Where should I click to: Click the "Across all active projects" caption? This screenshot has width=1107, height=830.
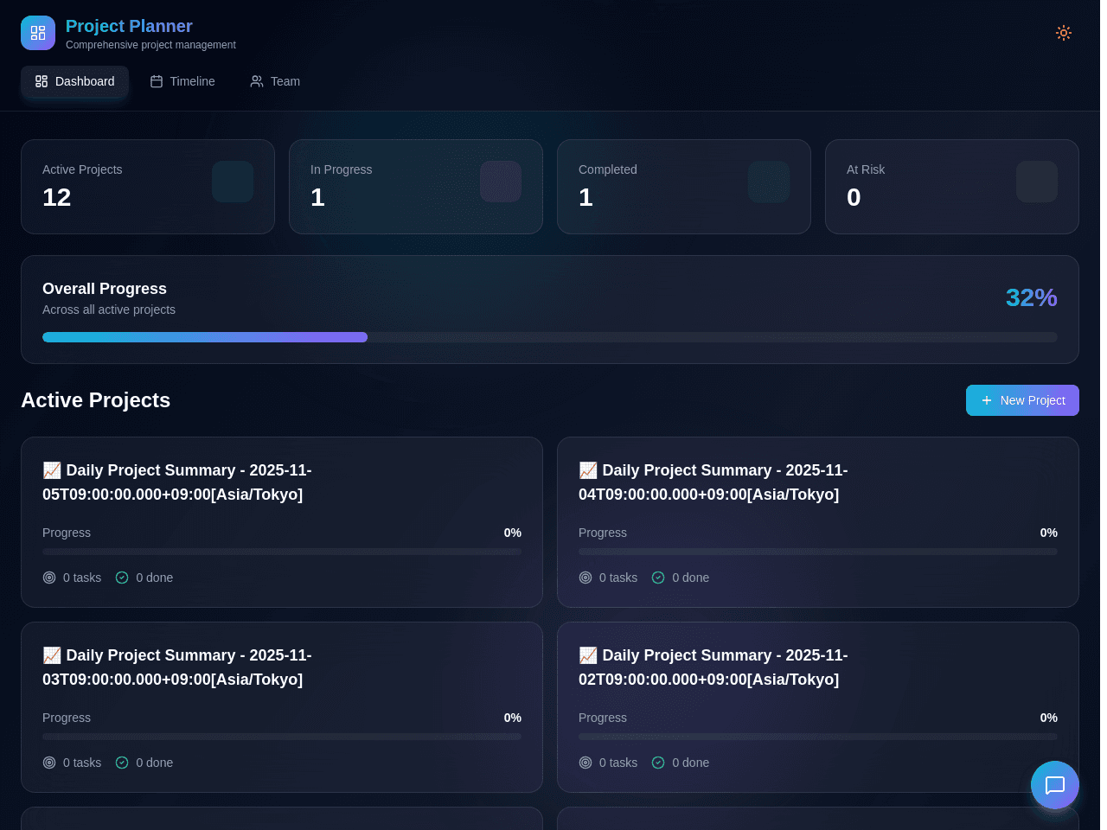point(109,310)
